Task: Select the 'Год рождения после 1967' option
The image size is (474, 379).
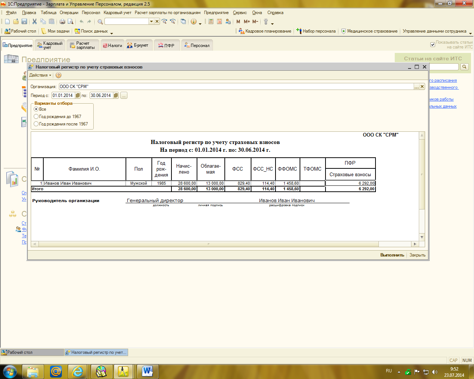Action: tap(36, 124)
